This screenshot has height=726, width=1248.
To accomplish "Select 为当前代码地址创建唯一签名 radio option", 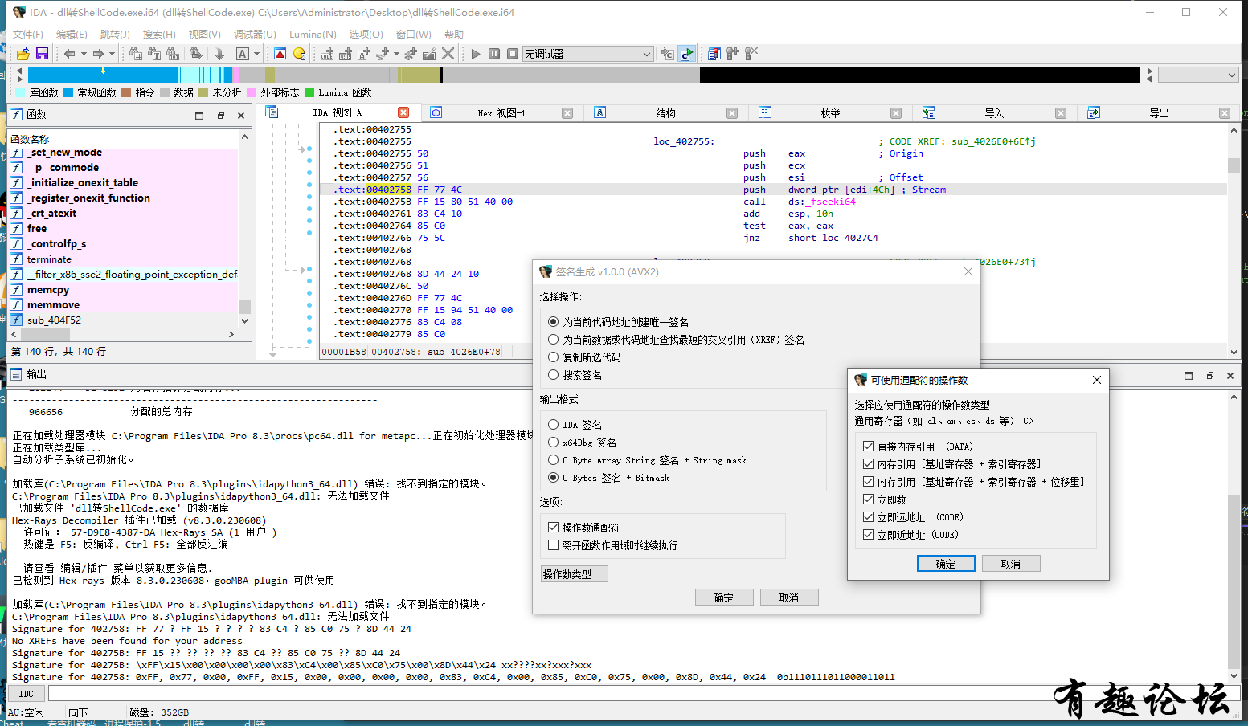I will point(553,321).
